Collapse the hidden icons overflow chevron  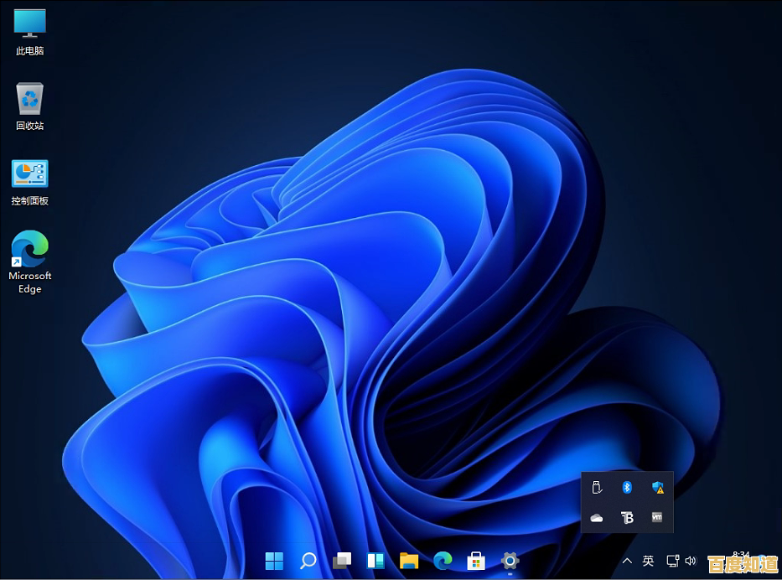627,561
